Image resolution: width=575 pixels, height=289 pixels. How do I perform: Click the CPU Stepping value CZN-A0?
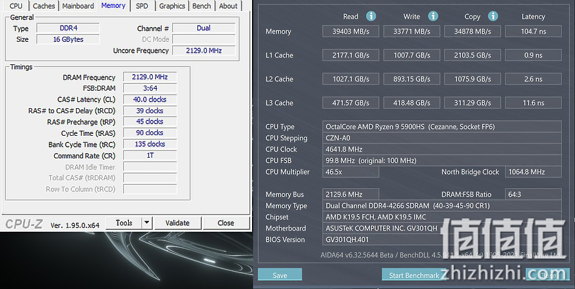(442, 138)
